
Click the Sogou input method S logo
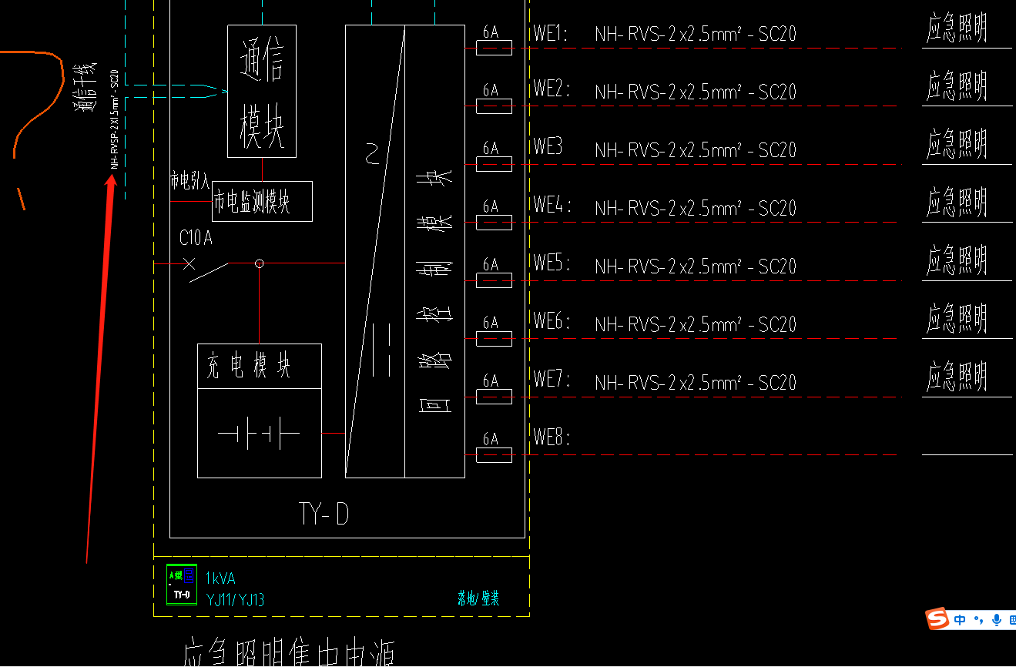(x=937, y=618)
